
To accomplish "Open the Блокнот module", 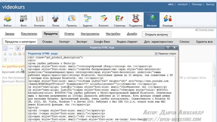I will [x=103, y=20].
